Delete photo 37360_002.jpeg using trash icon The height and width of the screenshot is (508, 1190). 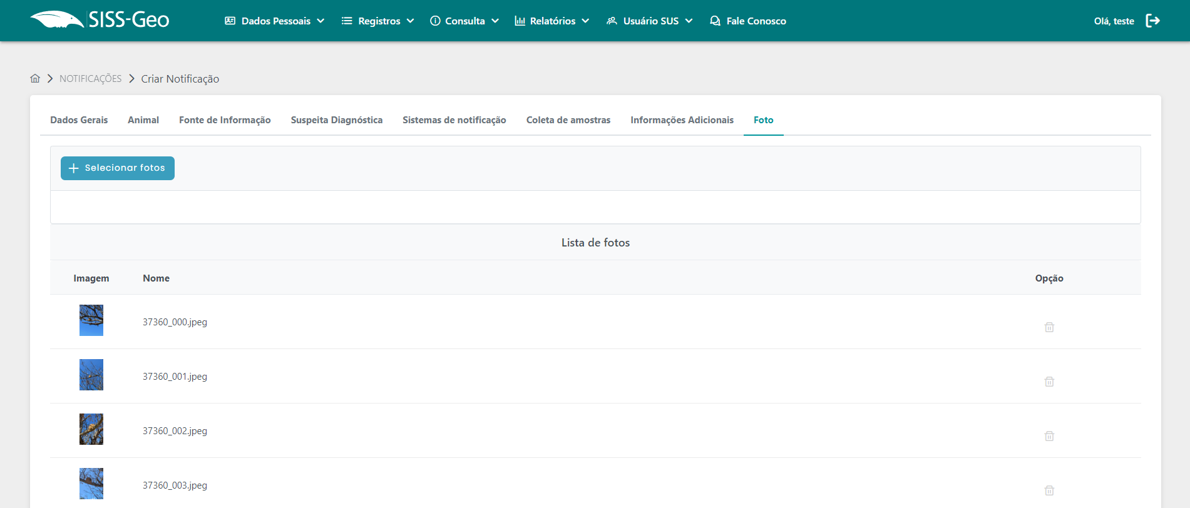coord(1049,436)
